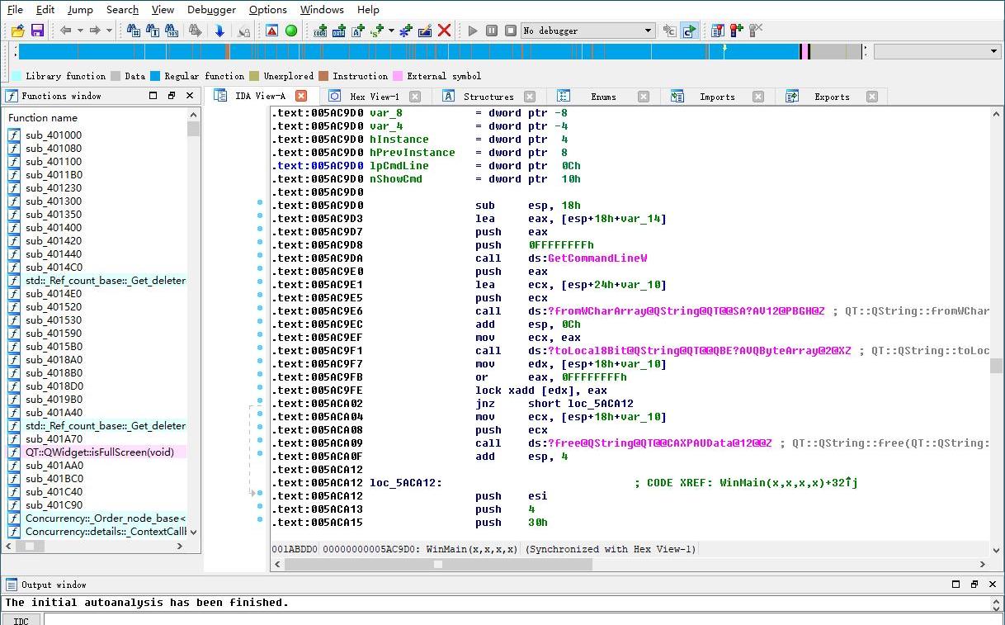Screen dimensions: 1005x625
Task: Toggle floating state of Functions window
Action: coord(172,96)
